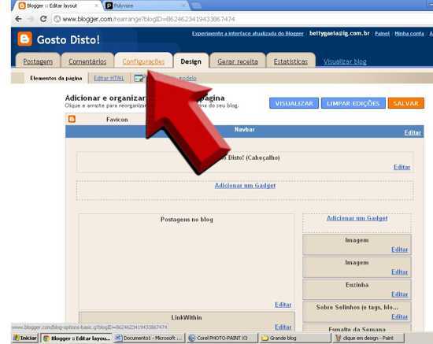The width and height of the screenshot is (433, 344).
Task: Open the Estatísticas tab
Action: pos(291,61)
